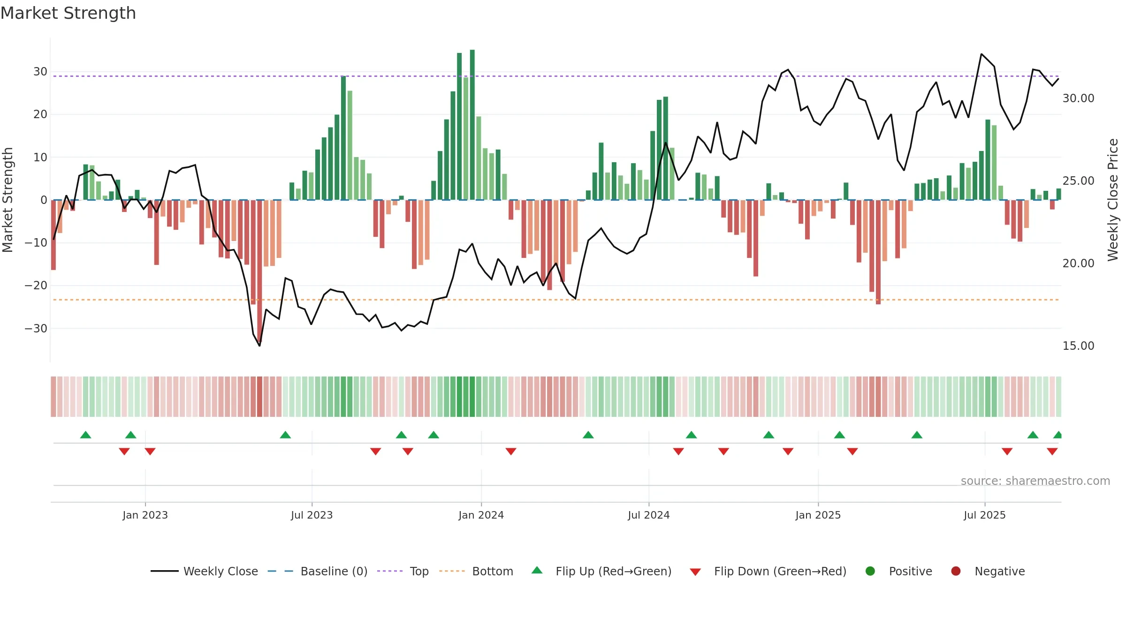This screenshot has width=1126, height=633.
Task: Click the Jan 2025 axis label
Action: pos(818,515)
